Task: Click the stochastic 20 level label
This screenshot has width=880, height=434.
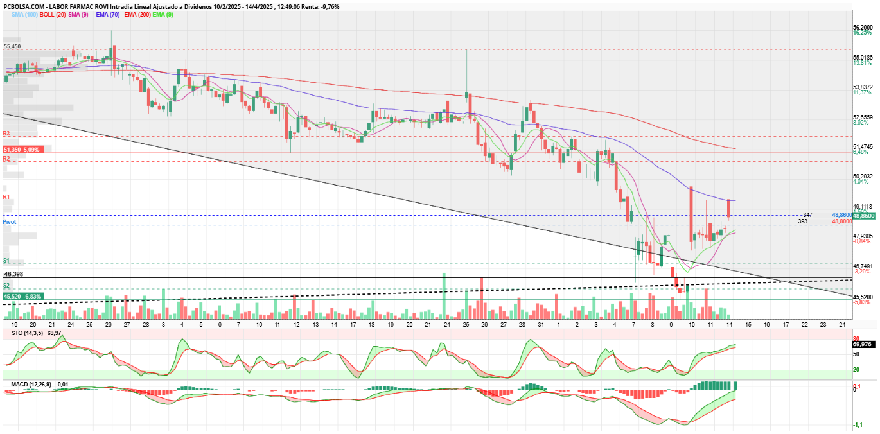Action: 856,370
